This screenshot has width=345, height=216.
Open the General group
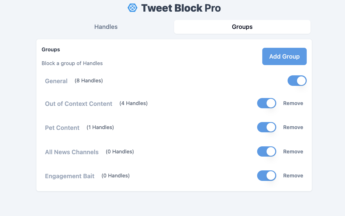(x=56, y=81)
